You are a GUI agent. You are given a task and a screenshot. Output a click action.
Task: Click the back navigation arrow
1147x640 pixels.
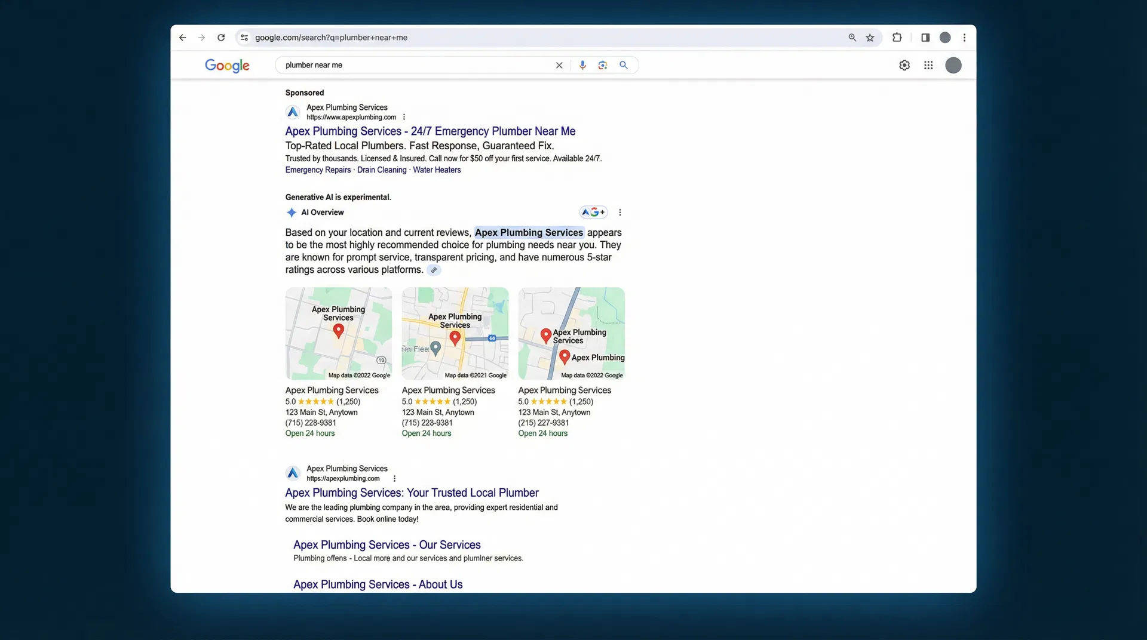(182, 37)
